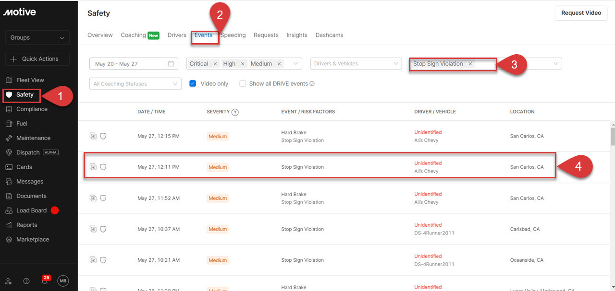Click video icon for May 27, 12:11 PM event
This screenshot has height=291, width=615.
tap(93, 167)
